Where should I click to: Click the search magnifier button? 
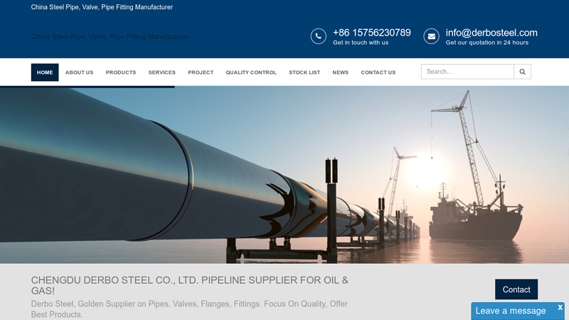(522, 72)
